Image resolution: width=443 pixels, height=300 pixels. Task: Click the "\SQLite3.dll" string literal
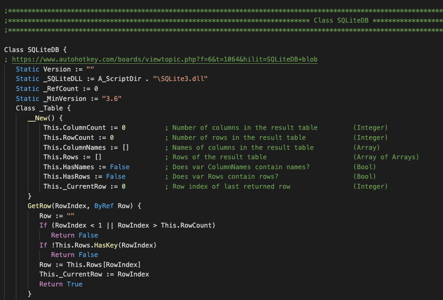pyautogui.click(x=180, y=79)
